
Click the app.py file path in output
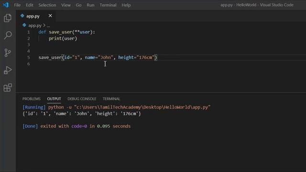click(x=142, y=107)
